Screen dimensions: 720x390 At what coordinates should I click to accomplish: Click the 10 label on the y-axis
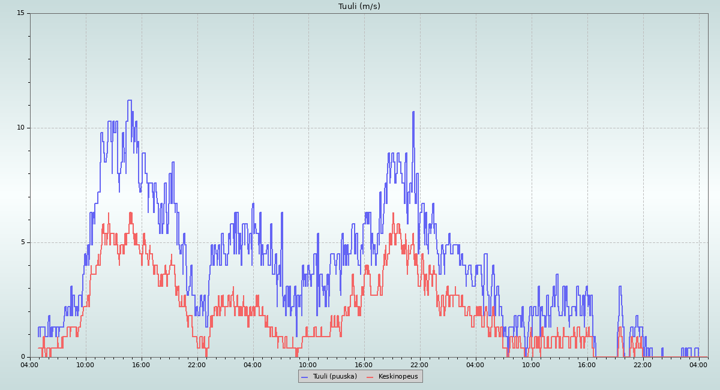click(20, 128)
